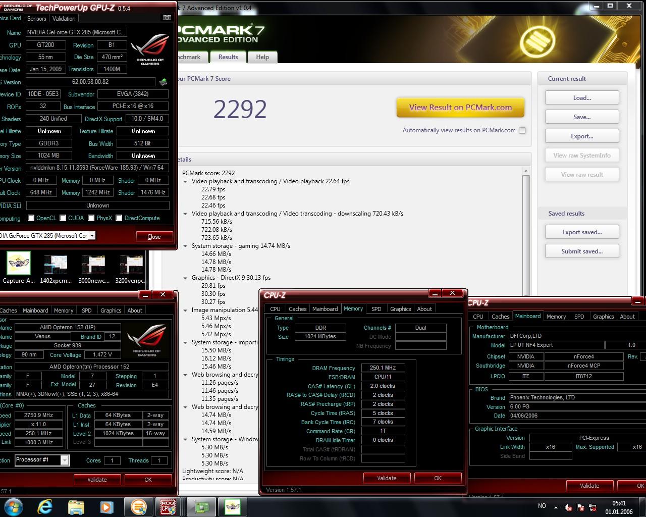Open the capture tool taskbar icon

(233, 506)
